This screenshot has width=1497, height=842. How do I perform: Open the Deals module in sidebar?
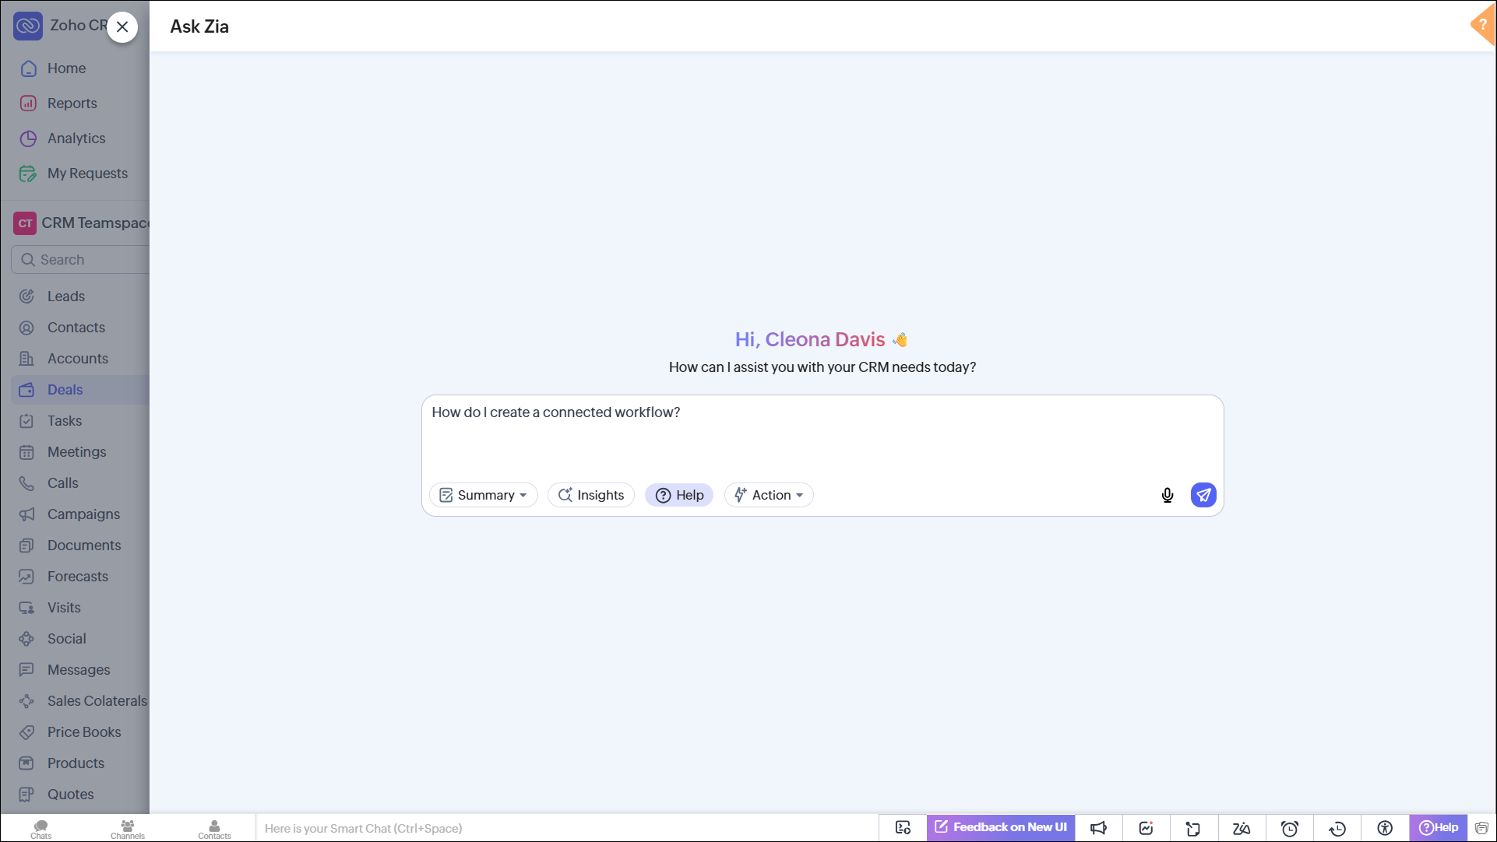[65, 390]
